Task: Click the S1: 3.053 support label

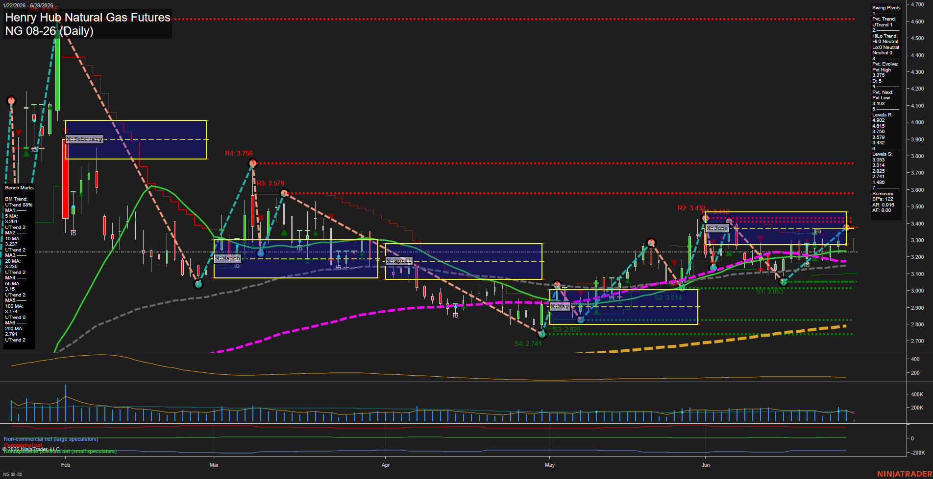Action: coord(769,291)
